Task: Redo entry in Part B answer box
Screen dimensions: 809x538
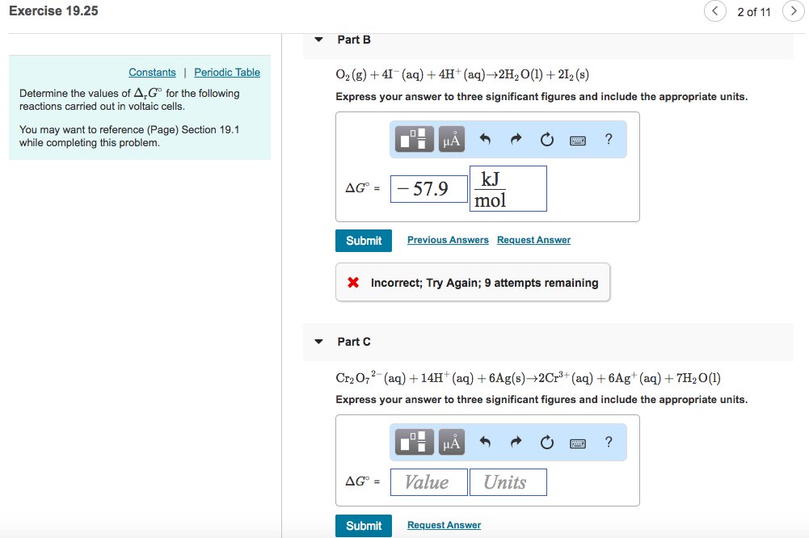Action: click(516, 138)
